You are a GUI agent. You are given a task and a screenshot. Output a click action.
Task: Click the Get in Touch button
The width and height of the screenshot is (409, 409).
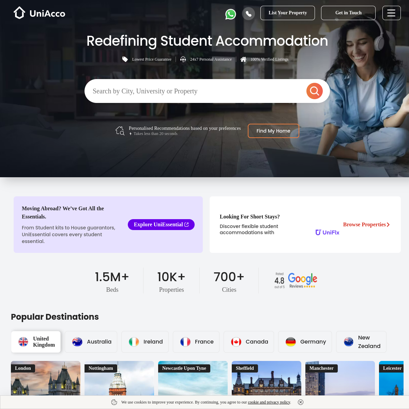click(348, 13)
